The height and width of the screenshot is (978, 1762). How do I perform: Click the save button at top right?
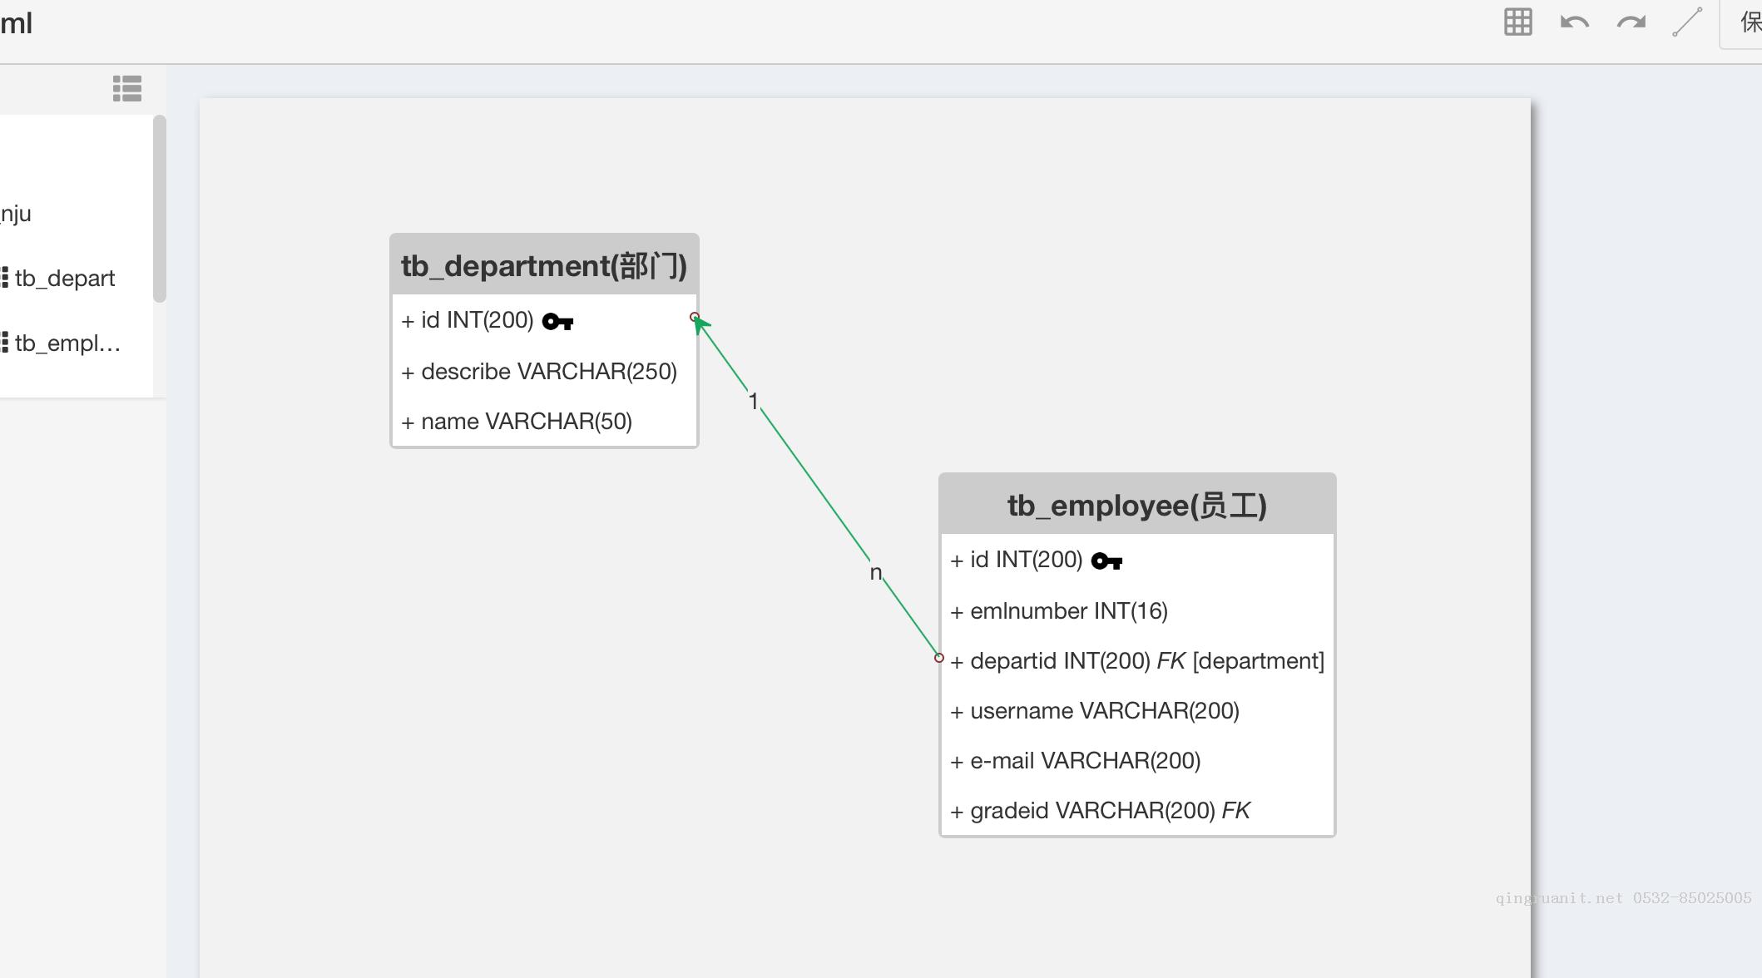1747,22
